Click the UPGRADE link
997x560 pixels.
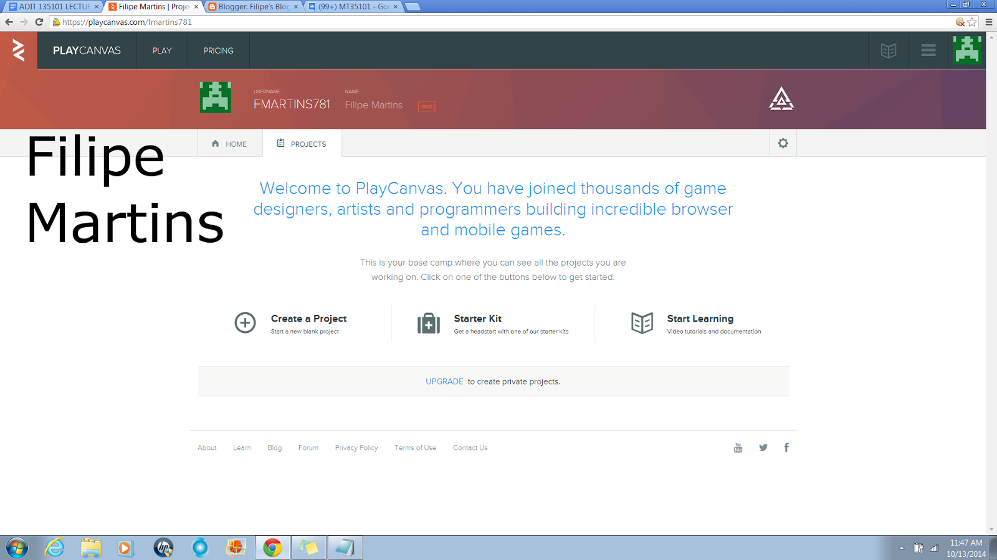click(444, 381)
